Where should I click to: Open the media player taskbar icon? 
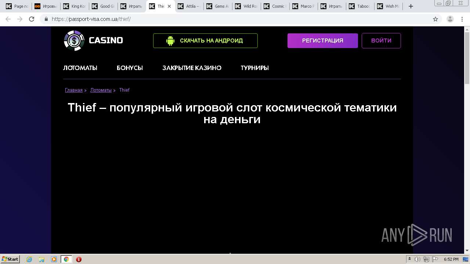(54, 259)
